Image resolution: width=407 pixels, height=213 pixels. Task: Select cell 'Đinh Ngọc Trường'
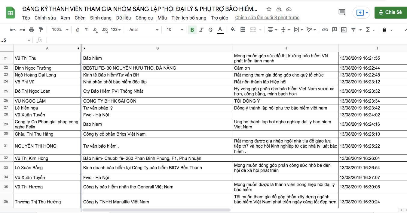[47, 68]
